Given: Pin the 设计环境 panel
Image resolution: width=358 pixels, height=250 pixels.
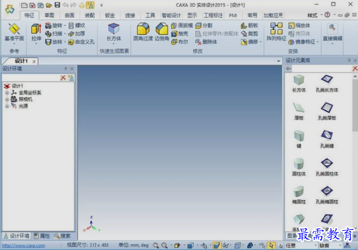Looking at the screenshot, I should [x=65, y=69].
